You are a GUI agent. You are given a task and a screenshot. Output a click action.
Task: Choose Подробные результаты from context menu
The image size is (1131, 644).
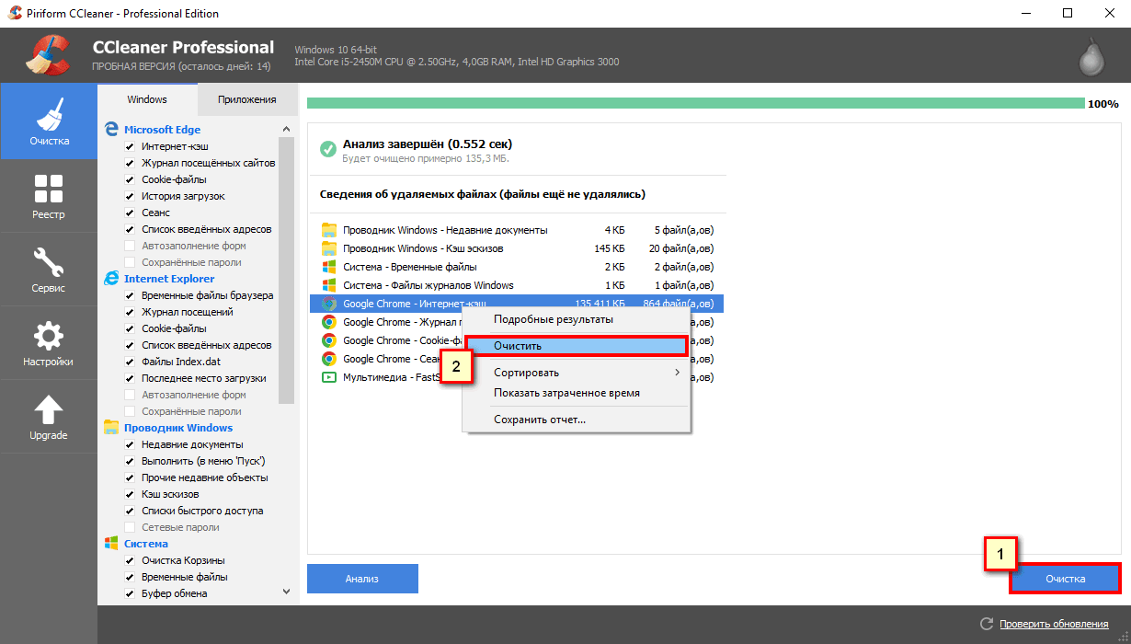click(578, 319)
